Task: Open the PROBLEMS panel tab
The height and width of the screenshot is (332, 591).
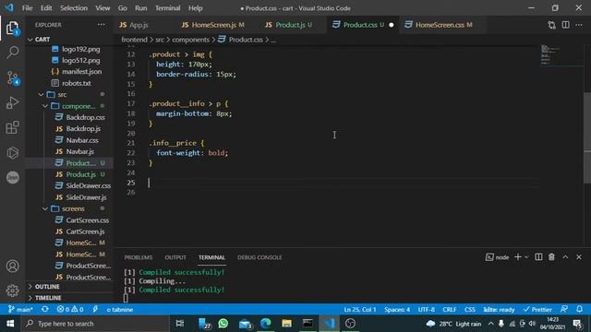Action: tap(139, 257)
